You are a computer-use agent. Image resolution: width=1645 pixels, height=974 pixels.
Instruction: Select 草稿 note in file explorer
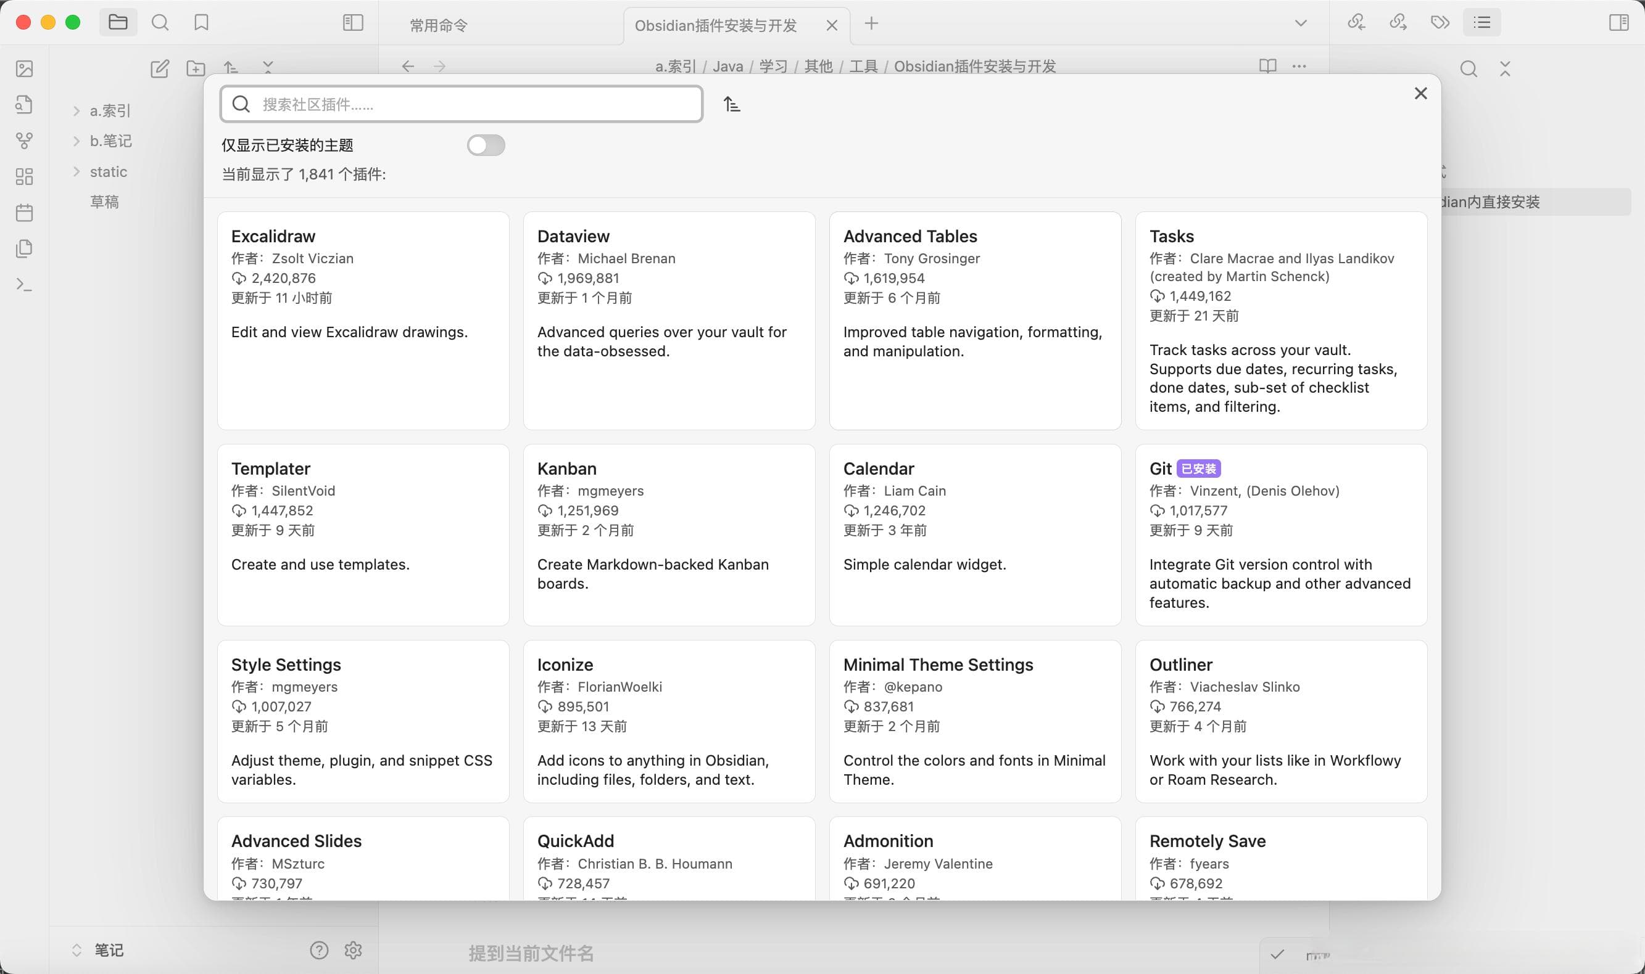(104, 202)
